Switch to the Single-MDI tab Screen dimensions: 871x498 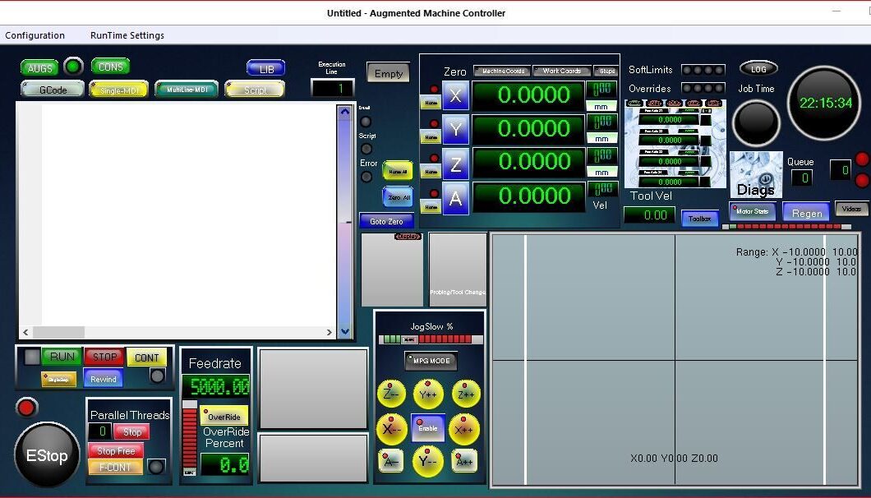point(119,90)
